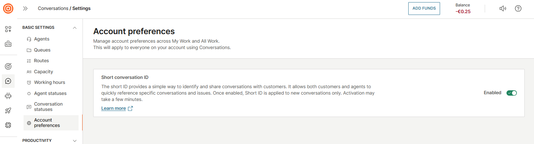
Task: Open Conversation statuses settings
Action: 48,107
